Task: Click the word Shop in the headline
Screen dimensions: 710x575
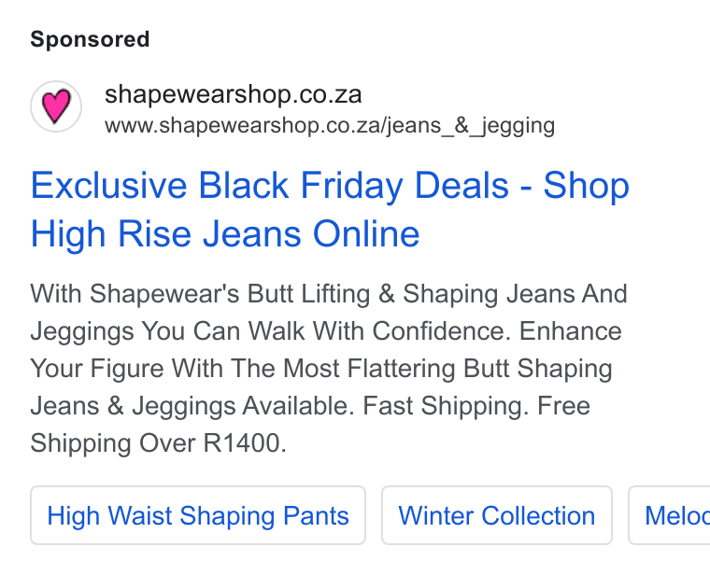Action: click(x=587, y=185)
